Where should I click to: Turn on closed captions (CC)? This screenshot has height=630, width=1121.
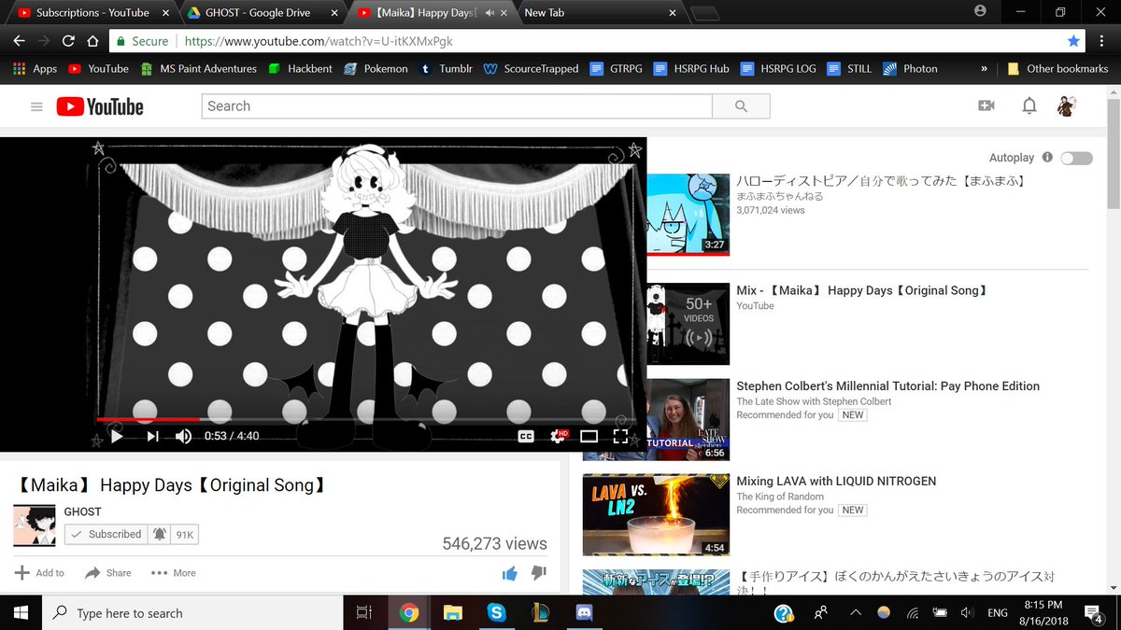(526, 436)
